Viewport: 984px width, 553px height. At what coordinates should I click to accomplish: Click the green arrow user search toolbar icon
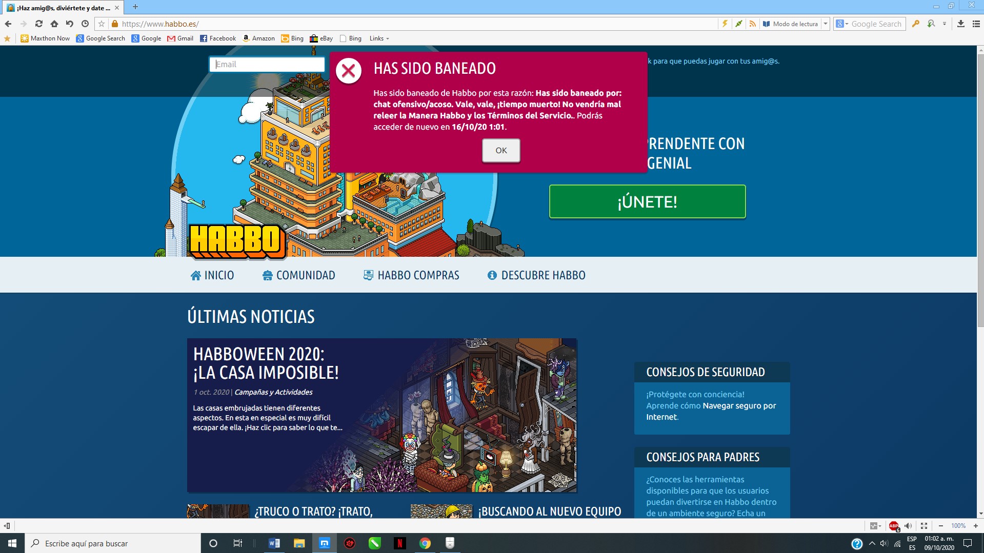click(931, 24)
